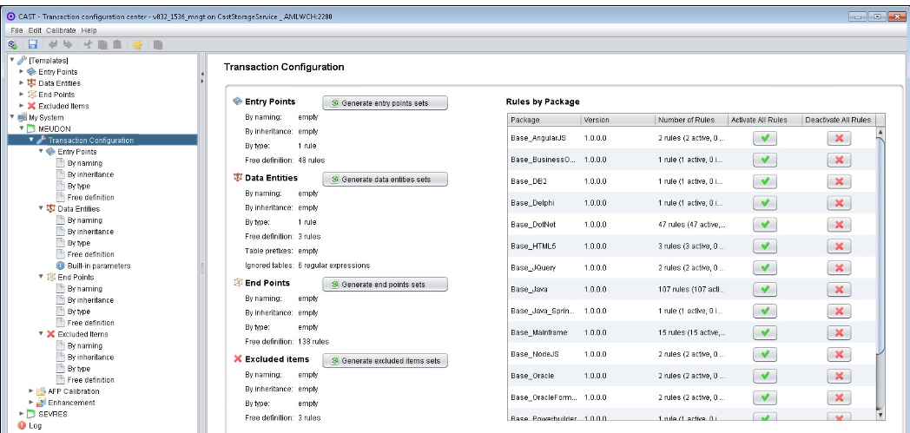
Task: Click red X for Base_BusinessObjects row
Action: coord(839,160)
